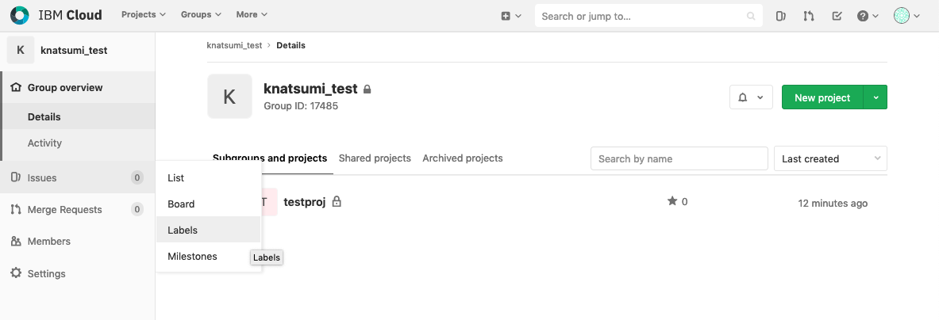The image size is (939, 320).
Task: Open the Issues icon in top navbar
Action: tap(780, 16)
